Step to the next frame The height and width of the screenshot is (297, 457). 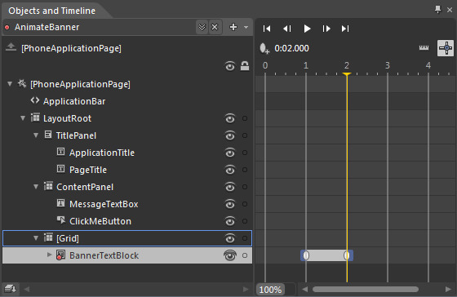[x=326, y=29]
